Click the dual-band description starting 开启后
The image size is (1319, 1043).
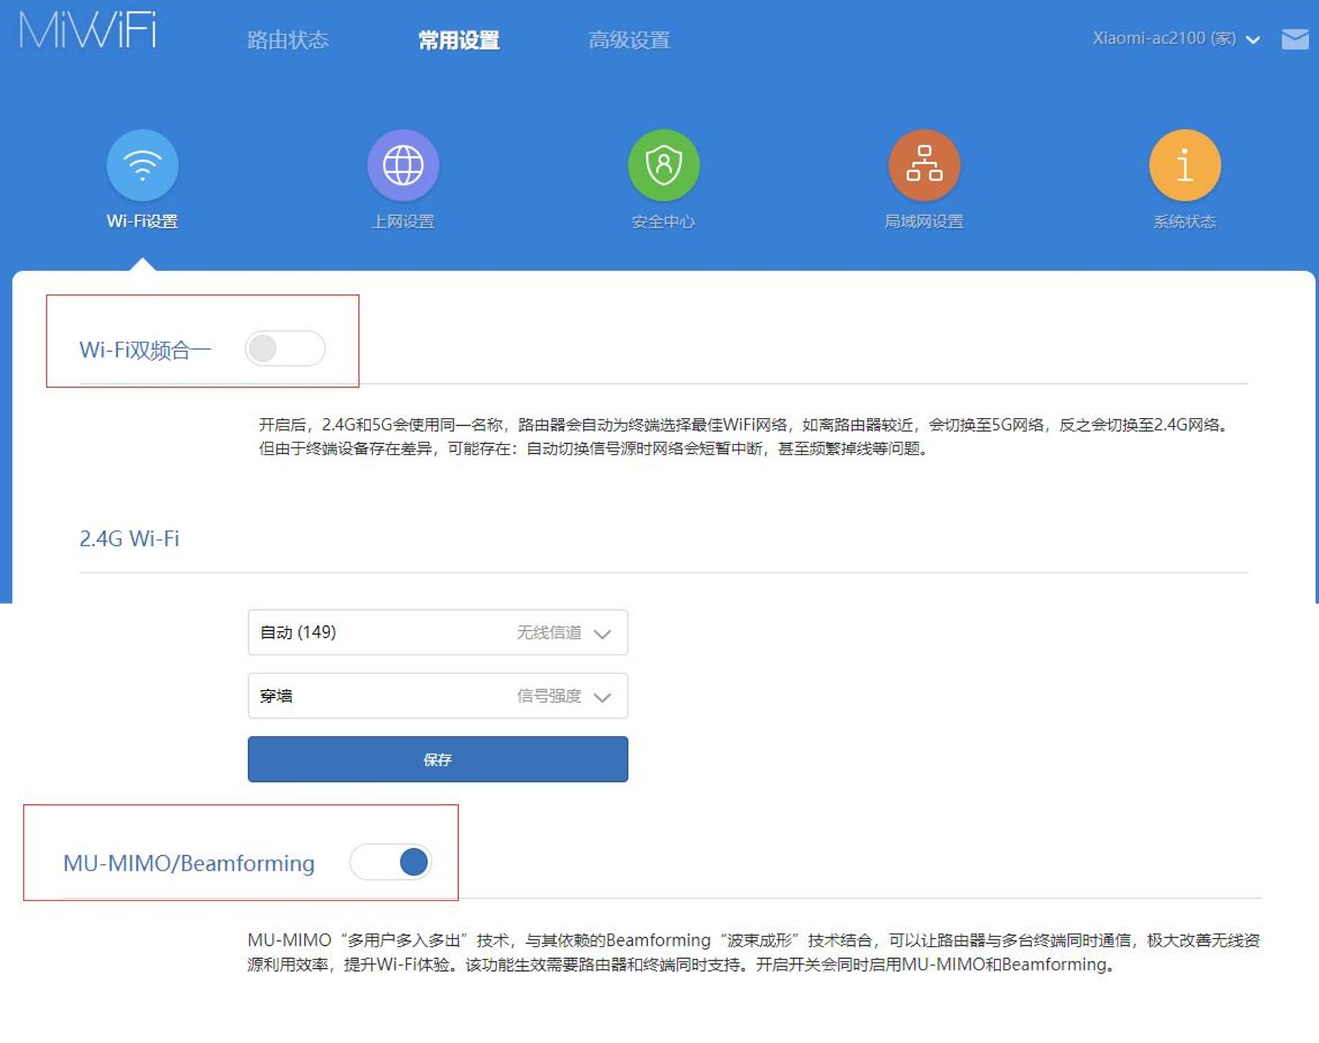coord(744,437)
